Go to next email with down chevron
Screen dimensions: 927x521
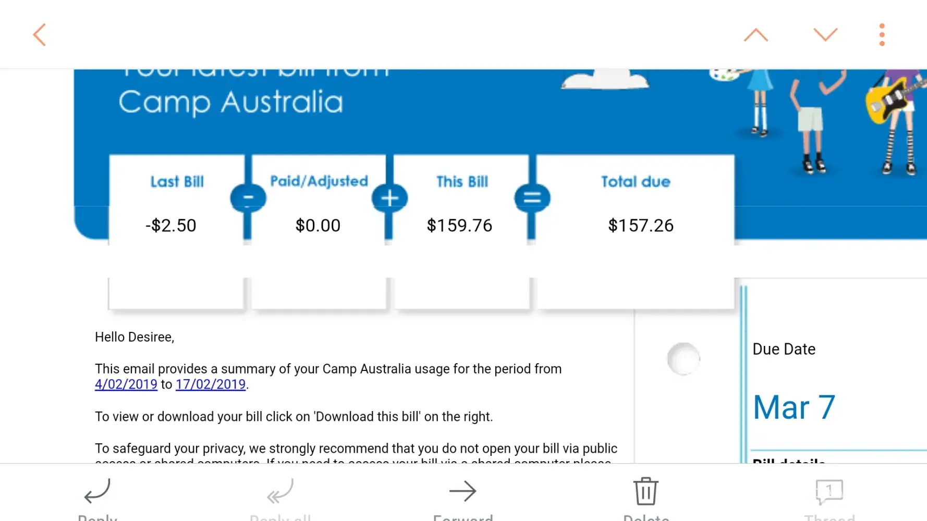[825, 35]
